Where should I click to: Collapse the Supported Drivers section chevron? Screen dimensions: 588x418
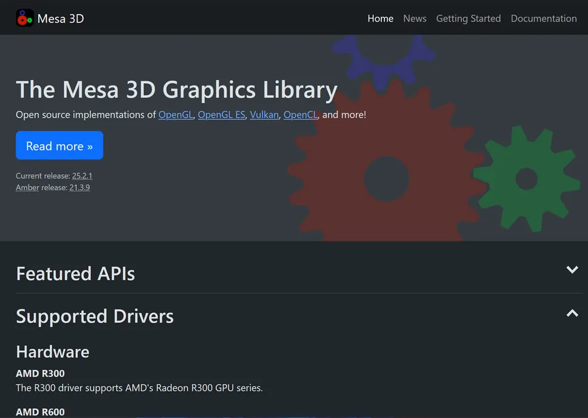(572, 313)
